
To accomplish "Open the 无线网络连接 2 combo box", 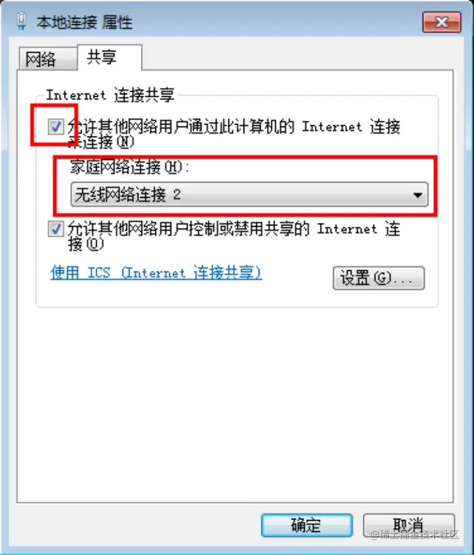I will pos(250,194).
